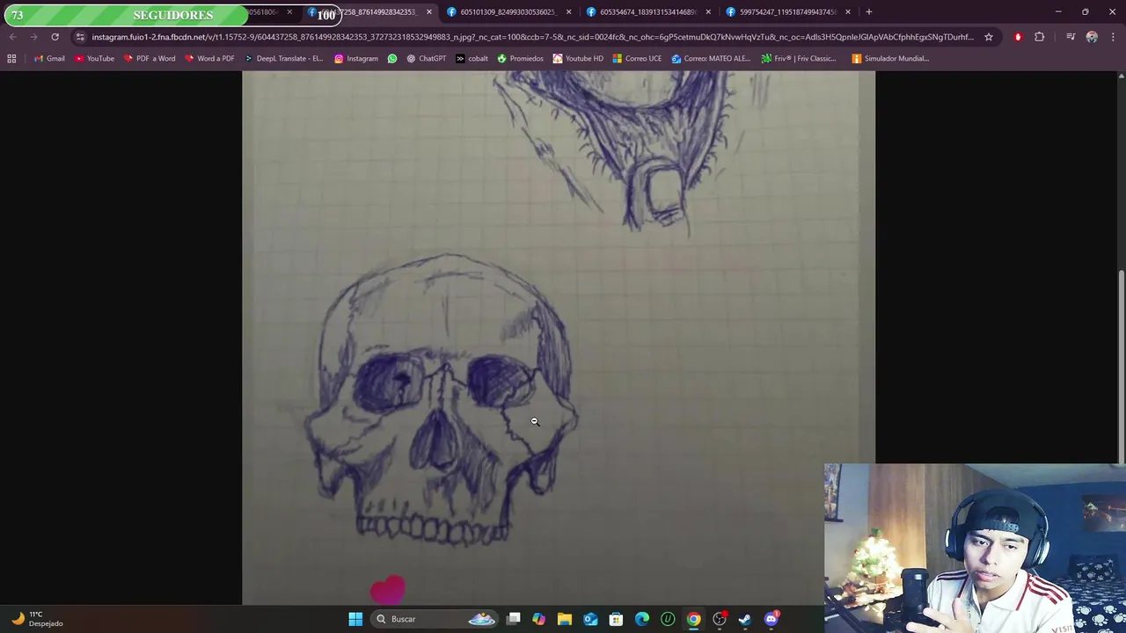Open the Word a PDF bookmark
The image size is (1126, 633).
pyautogui.click(x=209, y=58)
